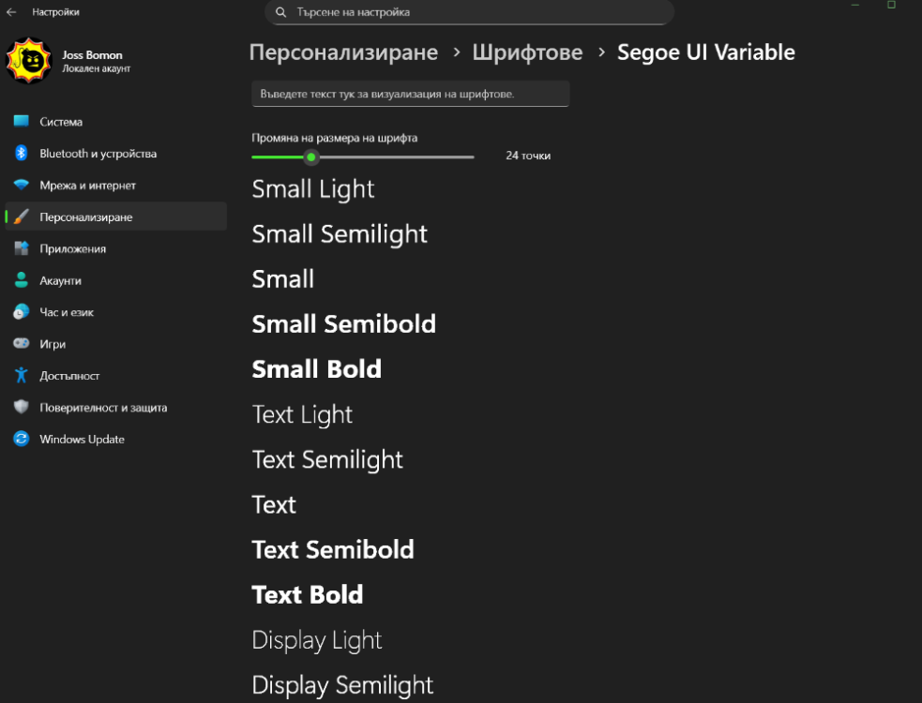The image size is (922, 703).
Task: Click the Wi-Fi network icon
Action: (x=22, y=185)
